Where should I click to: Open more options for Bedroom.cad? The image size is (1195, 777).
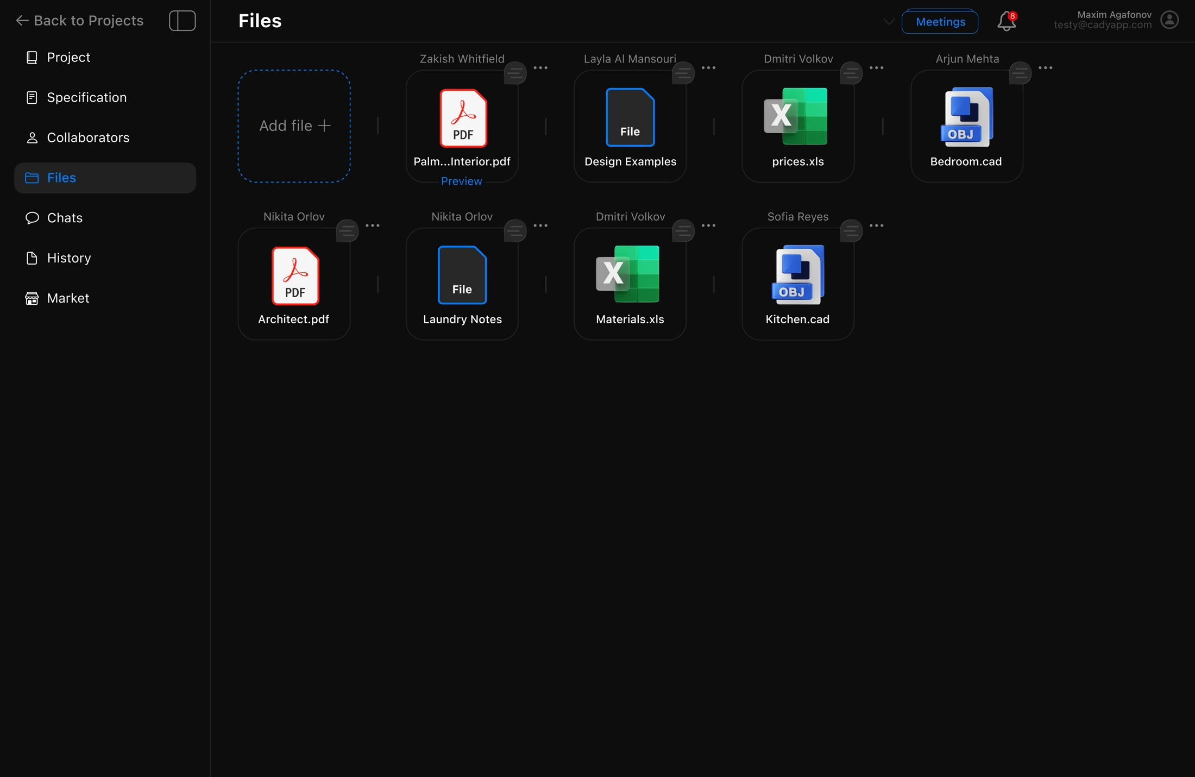(1045, 68)
